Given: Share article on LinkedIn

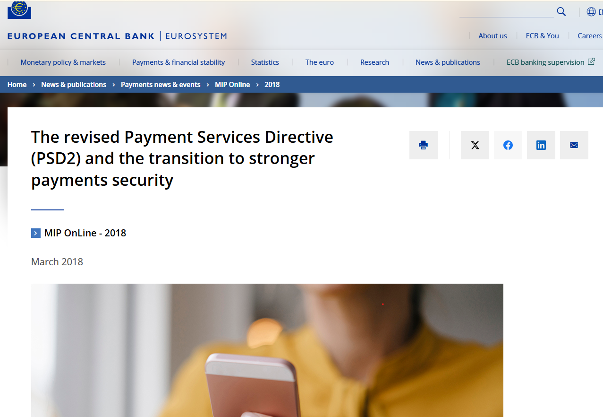Looking at the screenshot, I should coord(541,145).
